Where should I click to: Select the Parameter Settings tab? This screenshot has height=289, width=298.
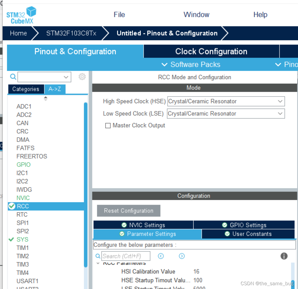pyautogui.click(x=147, y=234)
